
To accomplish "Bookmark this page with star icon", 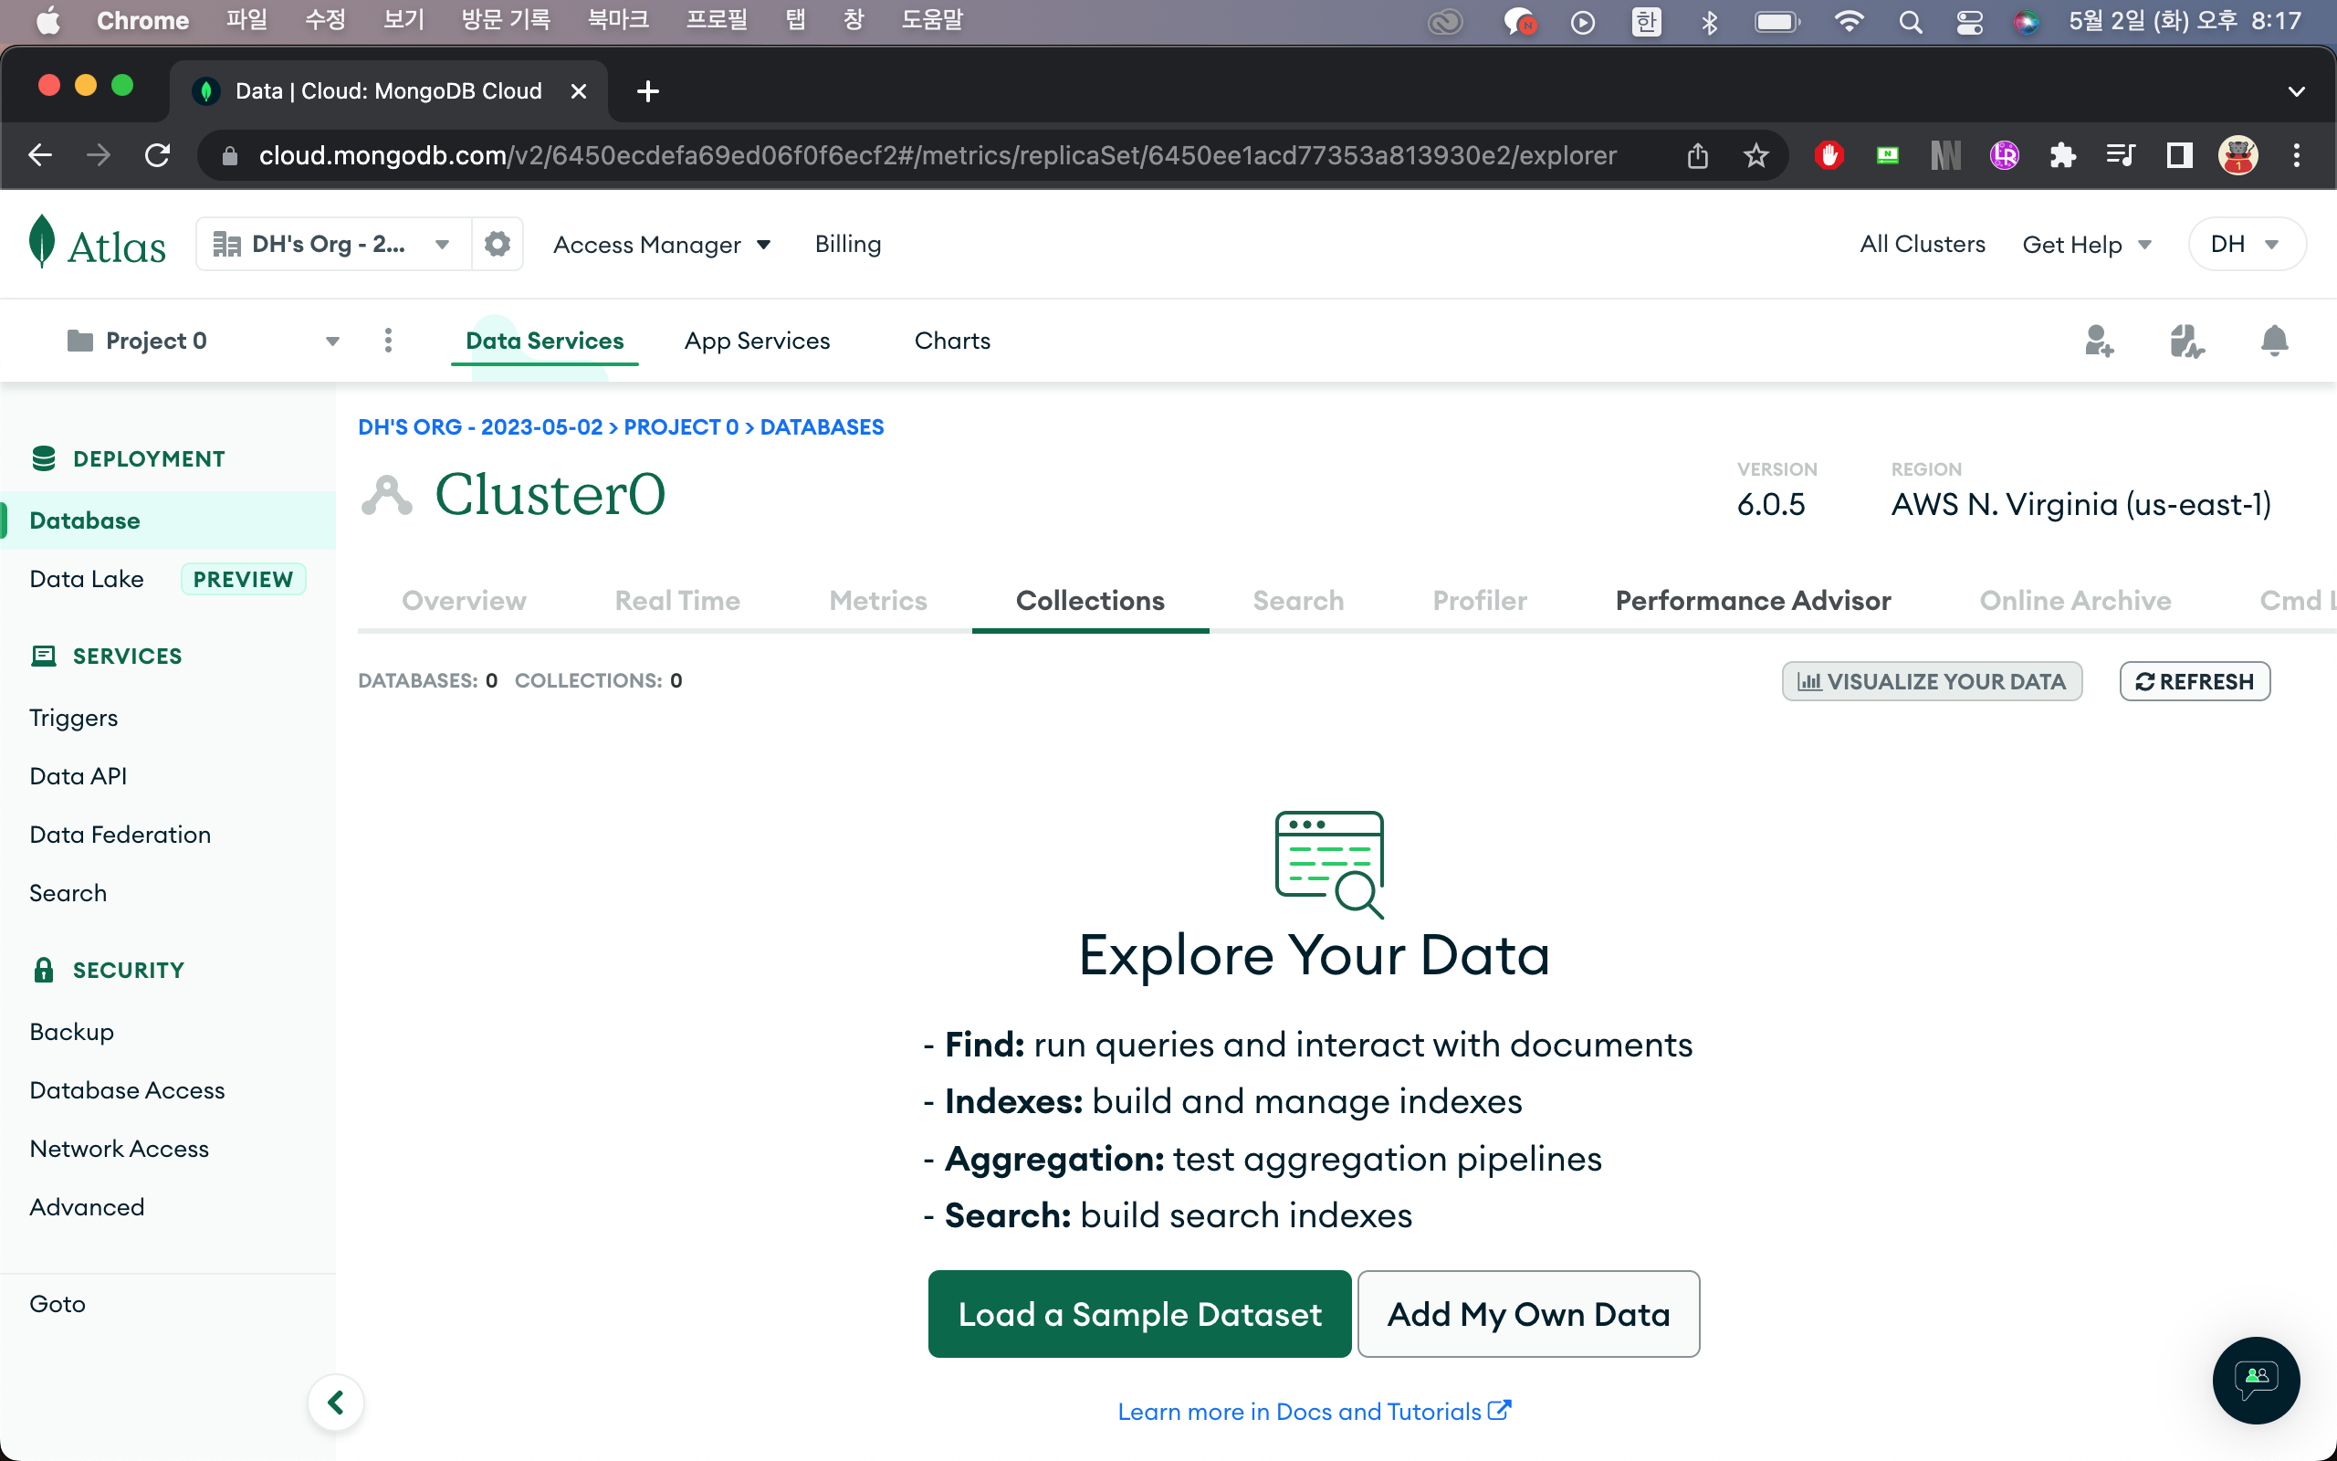I will (x=1755, y=154).
